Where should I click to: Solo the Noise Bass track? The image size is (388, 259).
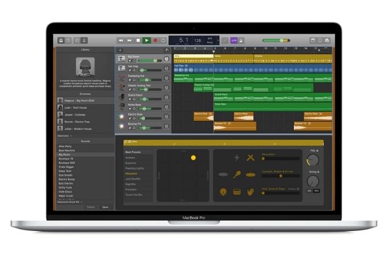[134, 109]
